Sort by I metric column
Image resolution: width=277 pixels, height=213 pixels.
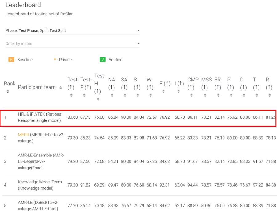[x=179, y=91]
